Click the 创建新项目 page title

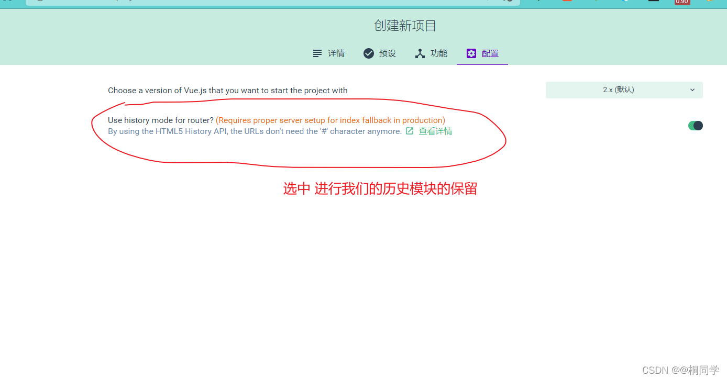(405, 26)
